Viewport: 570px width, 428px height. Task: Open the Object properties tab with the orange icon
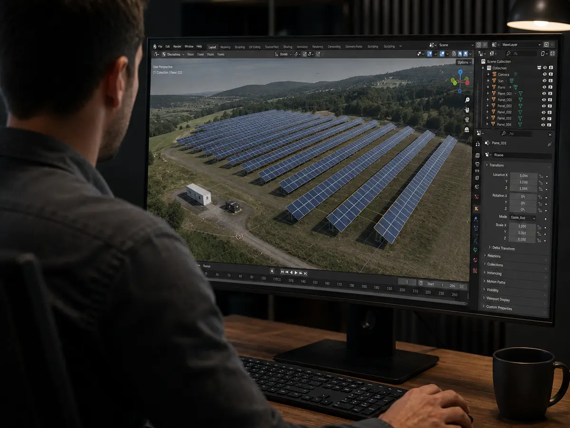476,209
